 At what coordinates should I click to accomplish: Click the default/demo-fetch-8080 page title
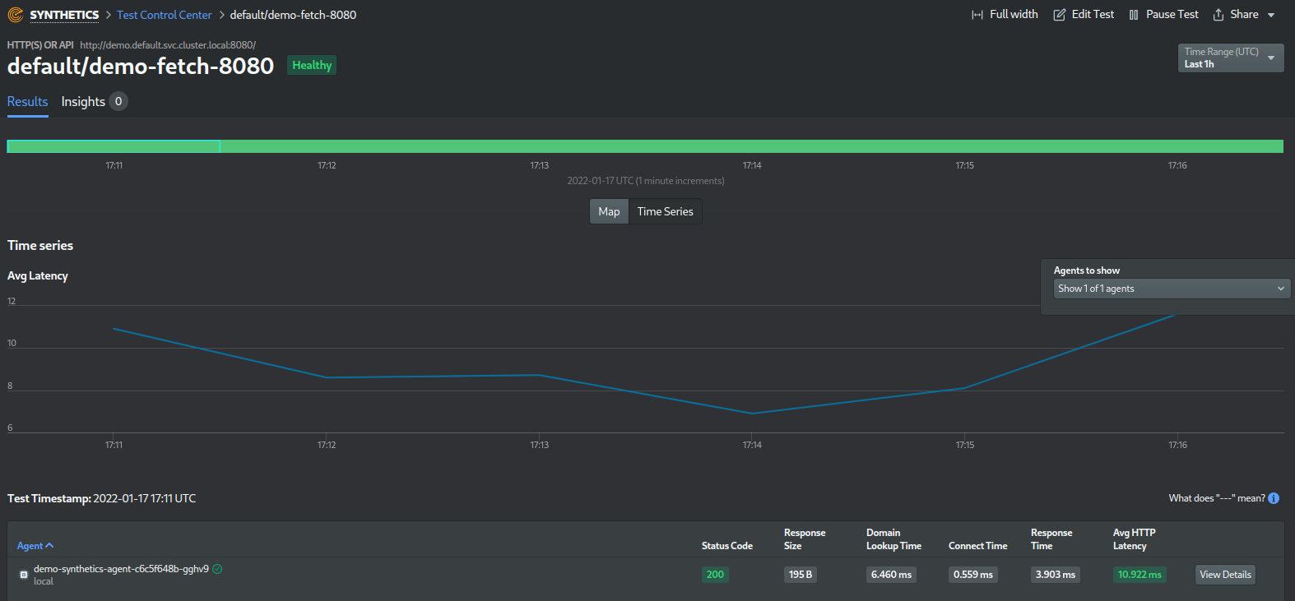(x=141, y=66)
